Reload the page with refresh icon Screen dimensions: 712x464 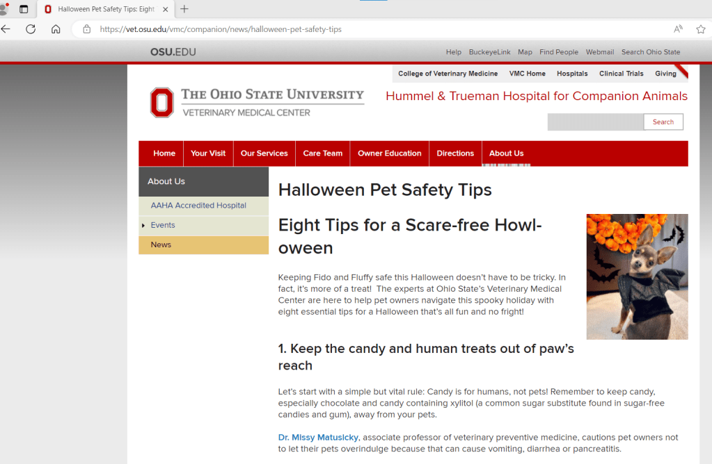[31, 29]
